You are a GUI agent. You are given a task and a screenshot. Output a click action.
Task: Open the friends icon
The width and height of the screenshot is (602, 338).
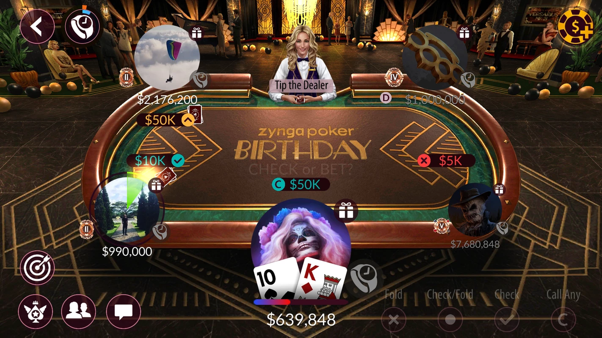[x=79, y=311]
